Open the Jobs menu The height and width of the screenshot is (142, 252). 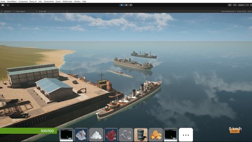[40, 1]
